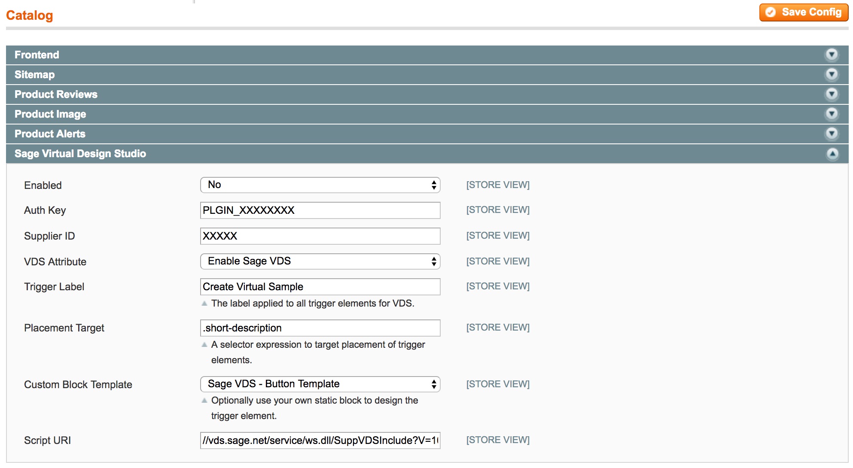Focus the Supplier ID input field

320,236
